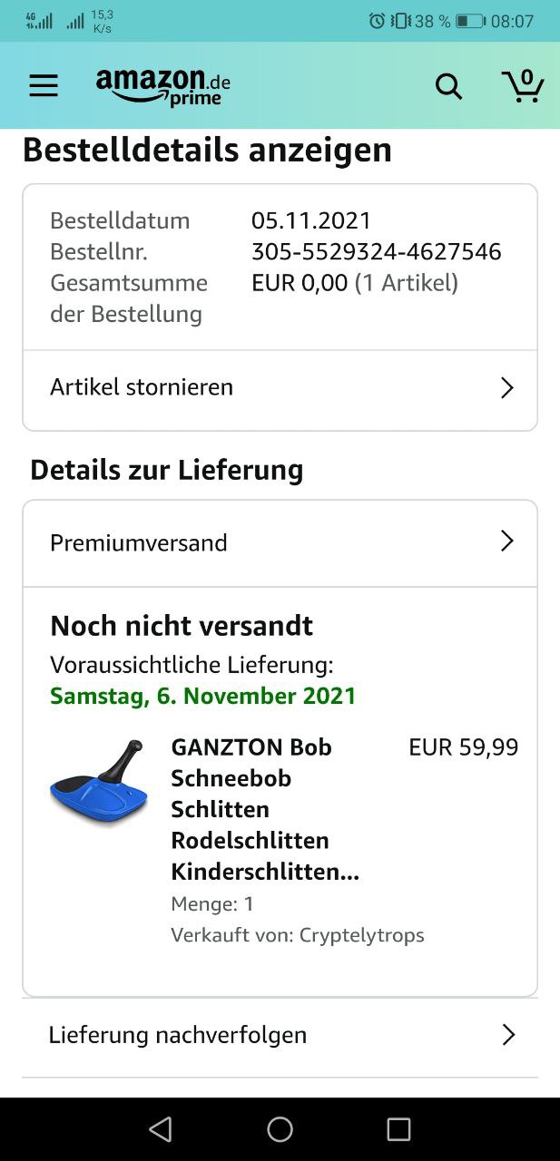The width and height of the screenshot is (560, 1161).
Task: Tap the green delivery date text
Action: (203, 696)
